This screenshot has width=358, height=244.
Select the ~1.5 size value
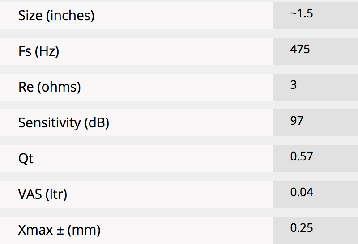(x=302, y=13)
